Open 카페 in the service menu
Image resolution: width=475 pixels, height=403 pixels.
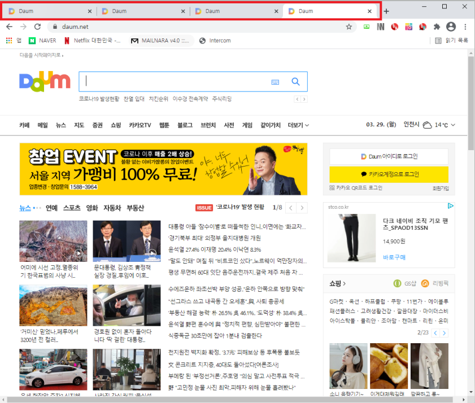(24, 125)
